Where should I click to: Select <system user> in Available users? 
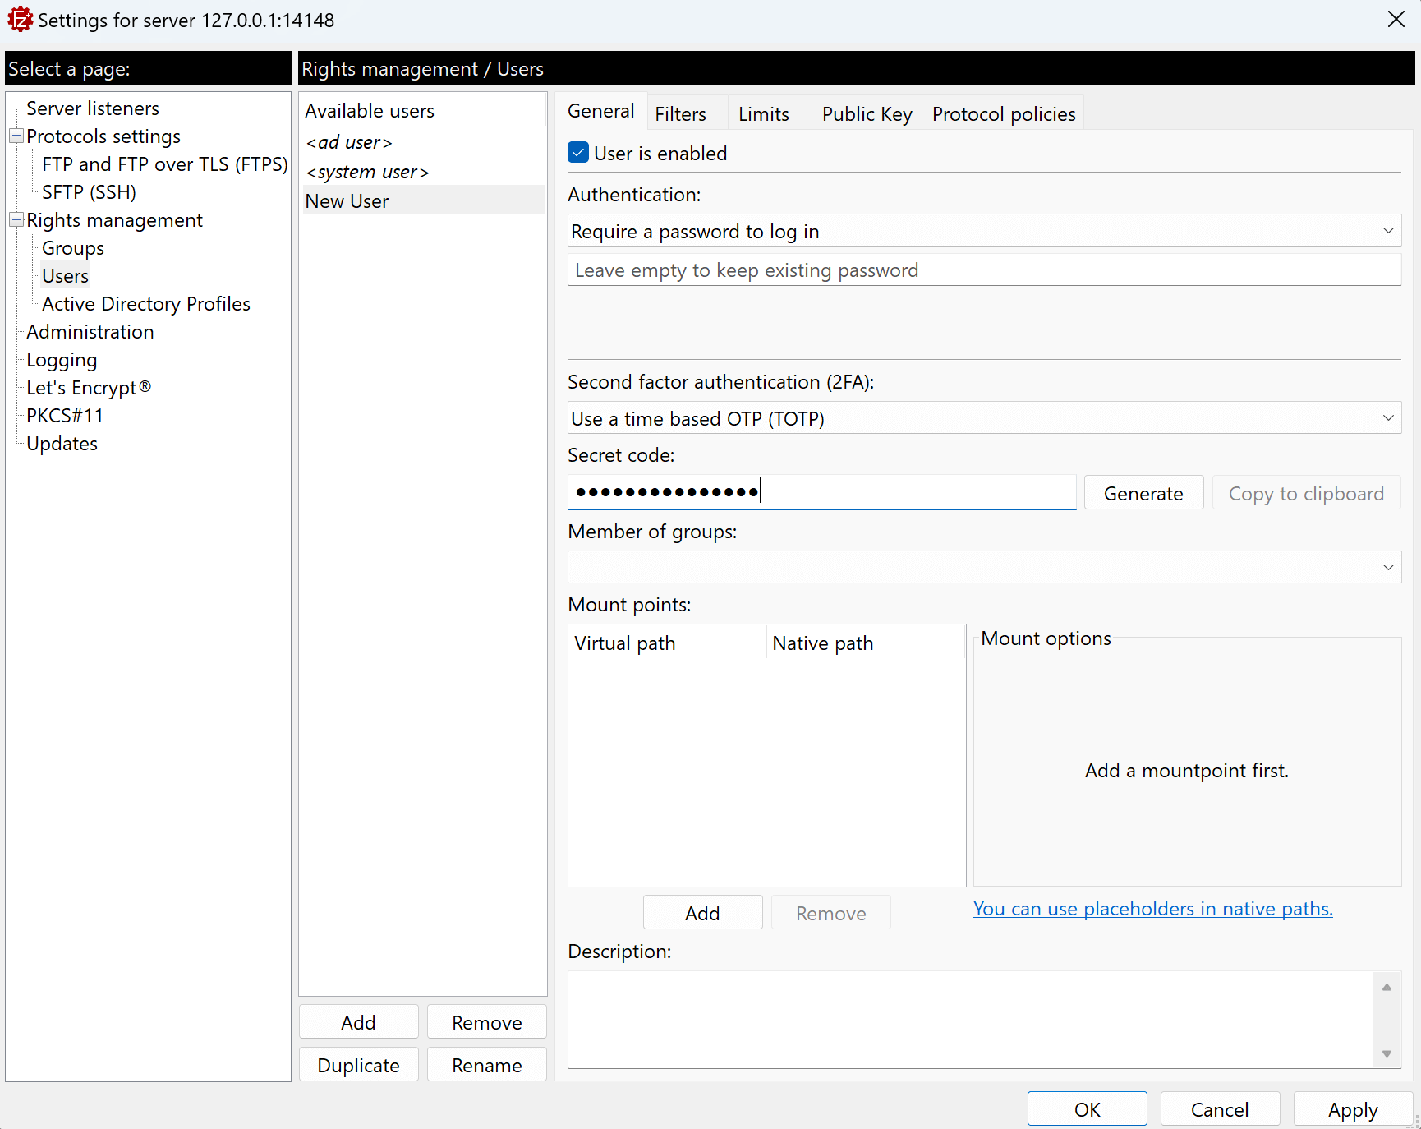pos(367,172)
